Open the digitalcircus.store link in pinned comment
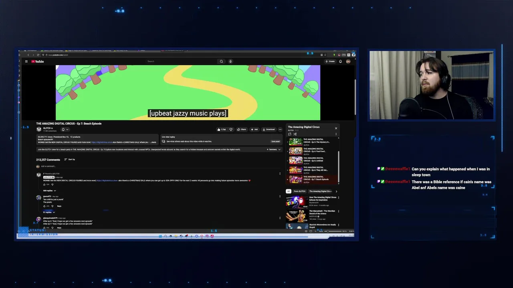 pyautogui.click(x=107, y=180)
